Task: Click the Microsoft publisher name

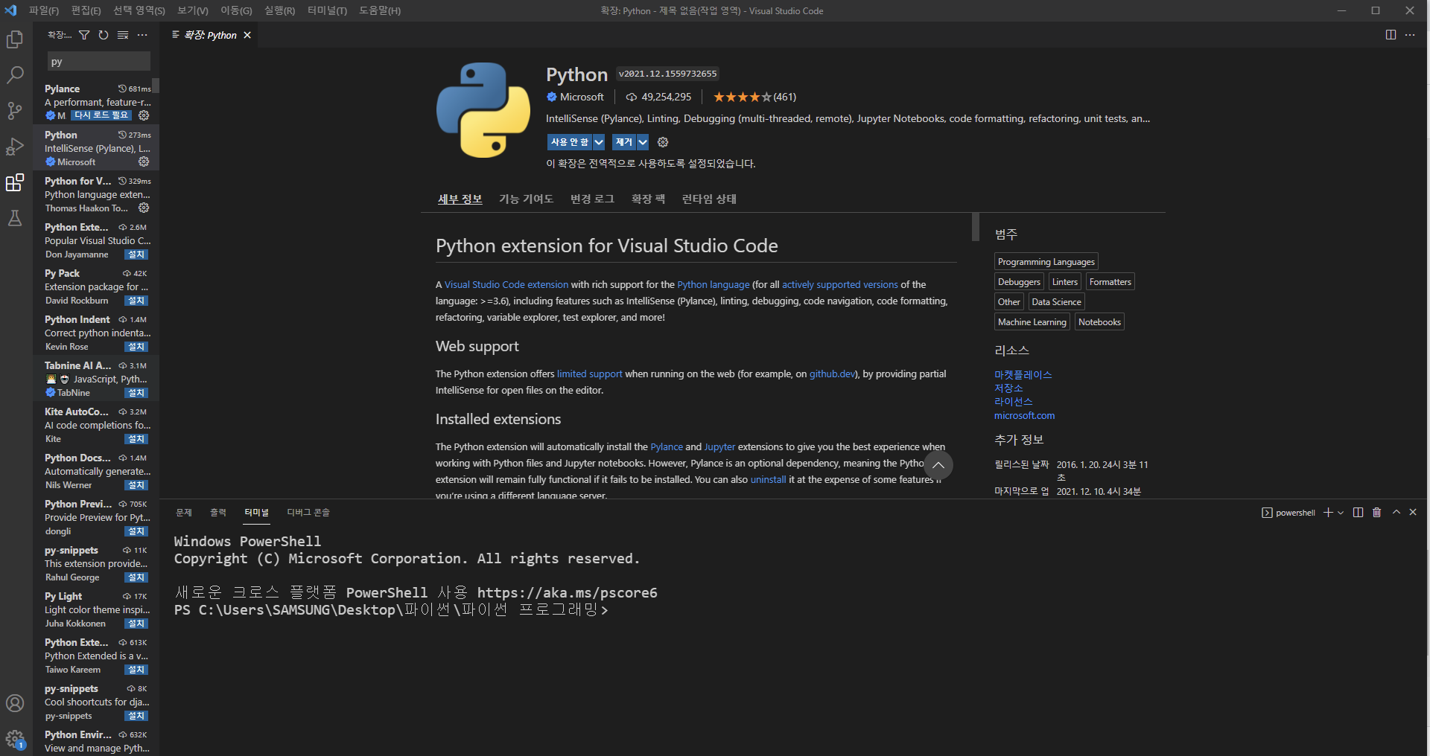Action: pos(582,97)
